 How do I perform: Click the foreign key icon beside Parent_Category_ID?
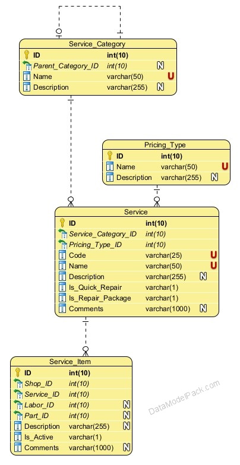(x=27, y=66)
